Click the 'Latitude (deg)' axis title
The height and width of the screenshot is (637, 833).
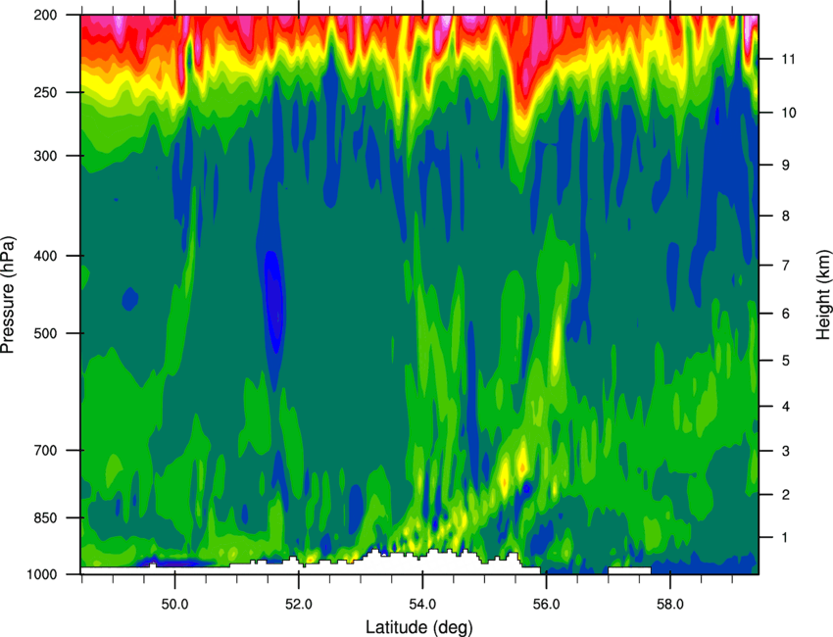[419, 627]
